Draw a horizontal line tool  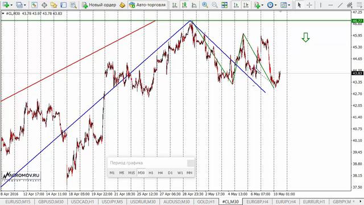pos(330,5)
